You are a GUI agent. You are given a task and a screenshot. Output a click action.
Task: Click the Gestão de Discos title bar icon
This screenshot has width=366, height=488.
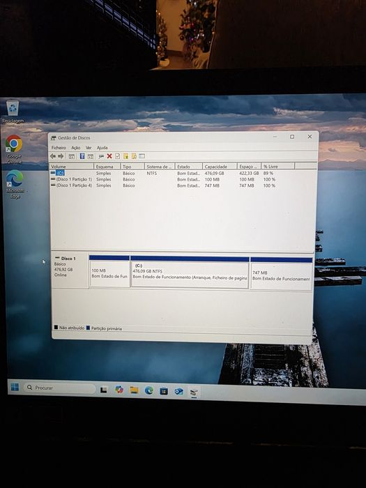(54, 137)
